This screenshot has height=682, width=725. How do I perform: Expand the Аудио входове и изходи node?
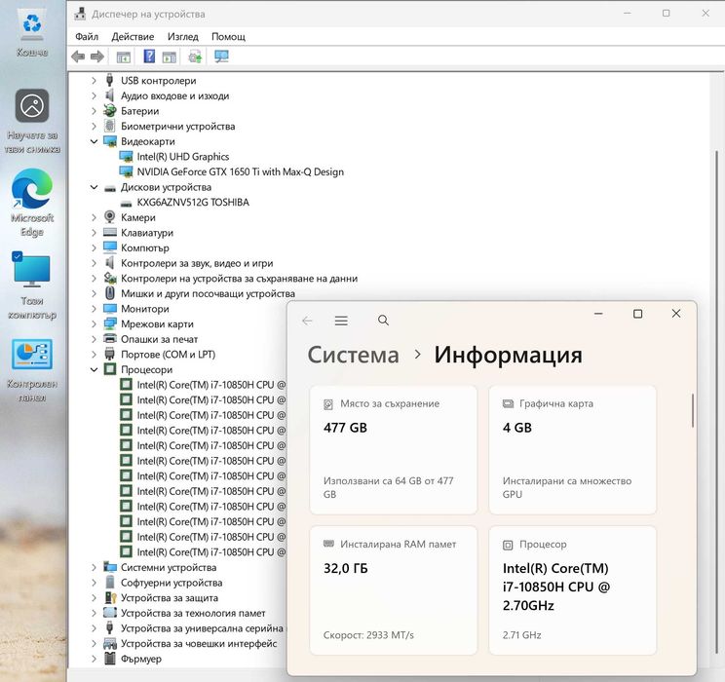click(x=94, y=95)
